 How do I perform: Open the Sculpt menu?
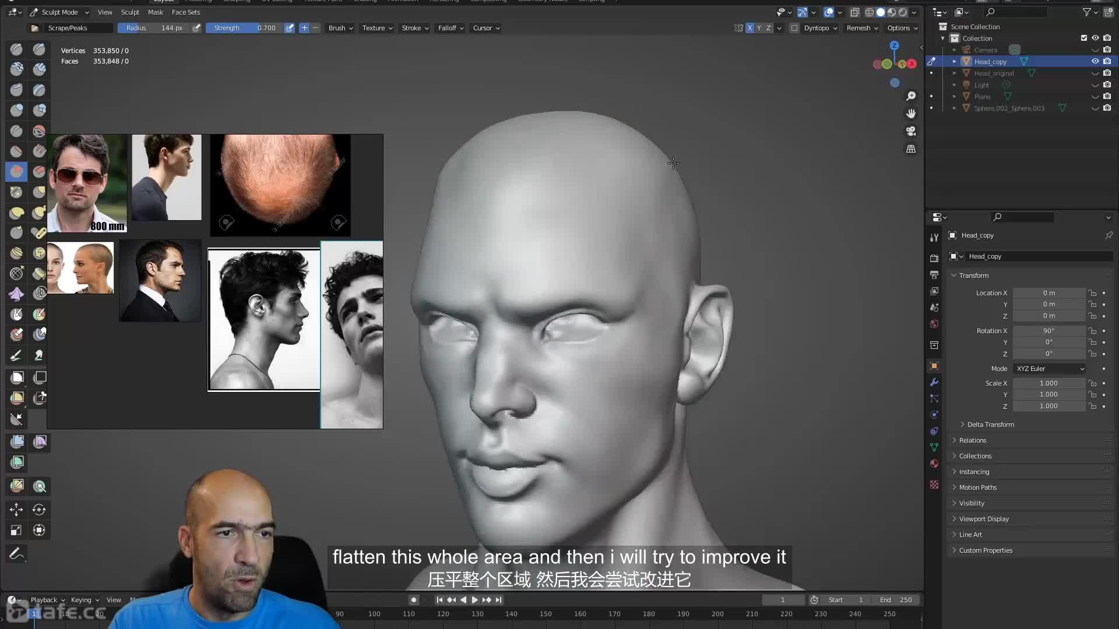130,12
